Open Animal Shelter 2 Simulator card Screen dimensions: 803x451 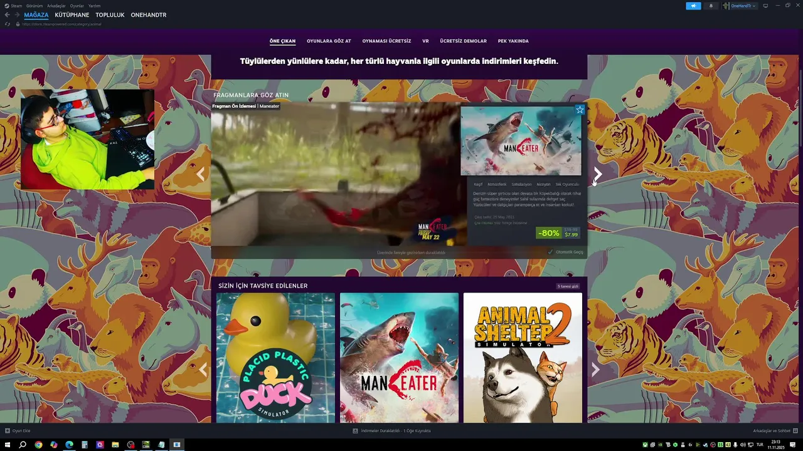click(x=523, y=358)
